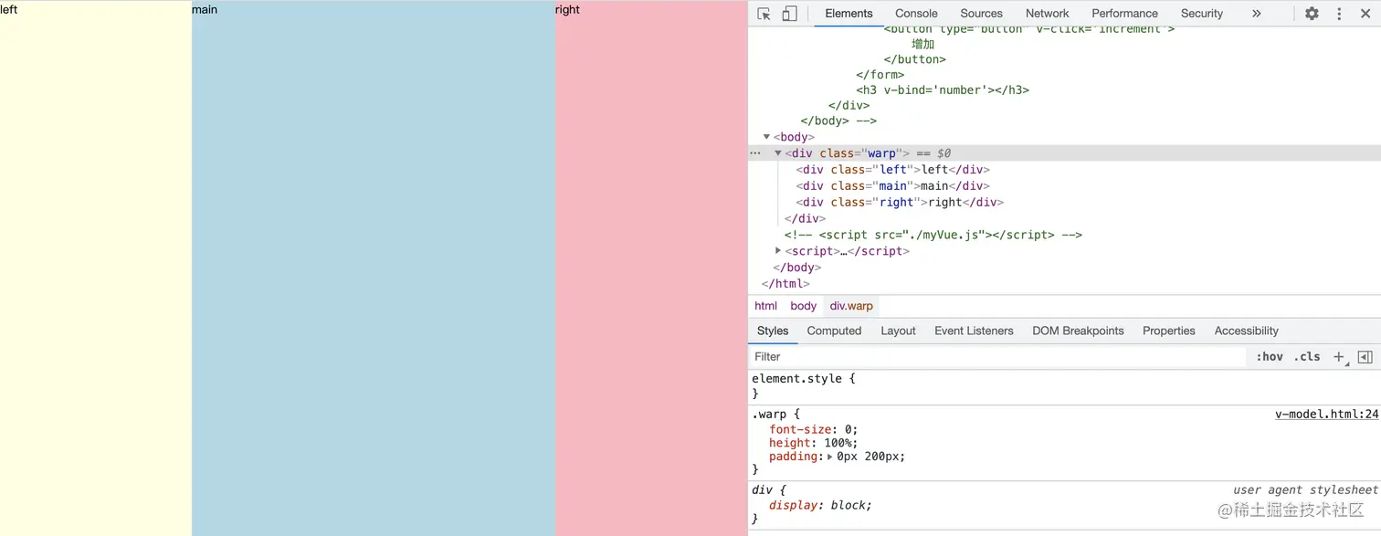Click the left text in yellow column
Image resolution: width=1381 pixels, height=536 pixels.
point(8,10)
